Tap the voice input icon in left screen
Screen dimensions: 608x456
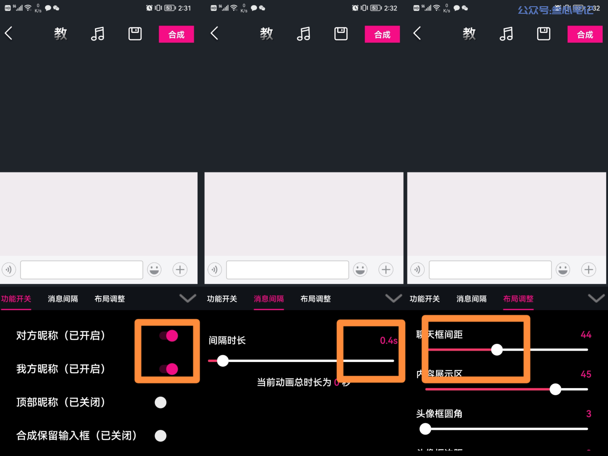pos(9,270)
